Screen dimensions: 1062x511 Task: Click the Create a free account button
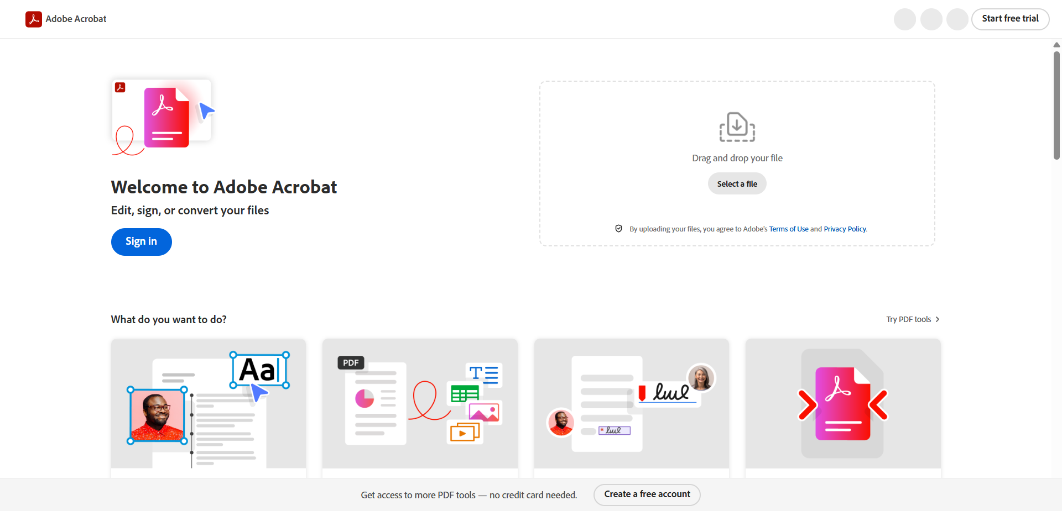coord(647,494)
